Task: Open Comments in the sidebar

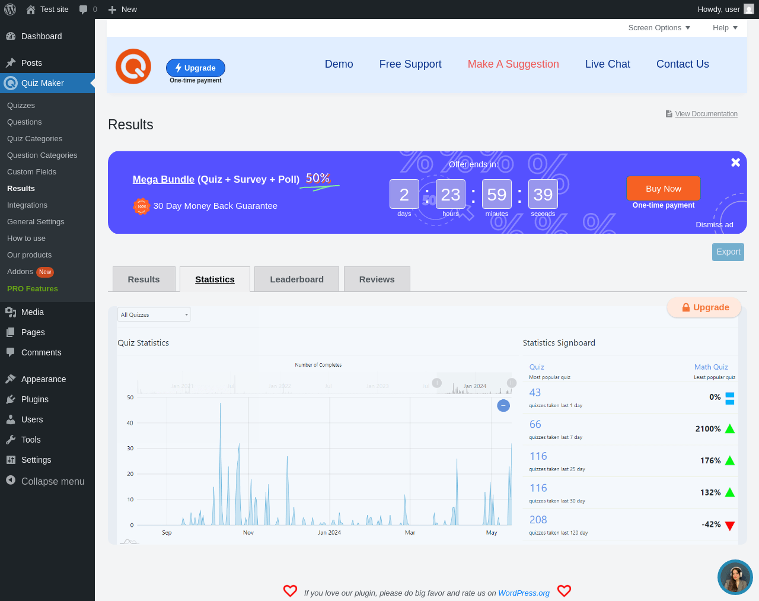Action: 47,352
